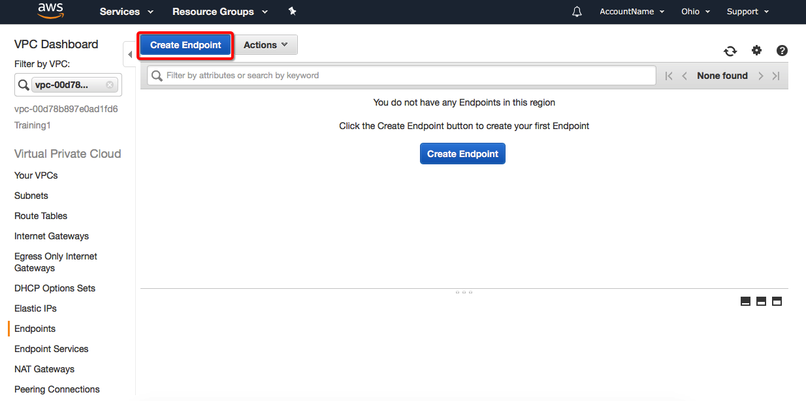
Task: Open the Ohio region selector
Action: tap(695, 12)
